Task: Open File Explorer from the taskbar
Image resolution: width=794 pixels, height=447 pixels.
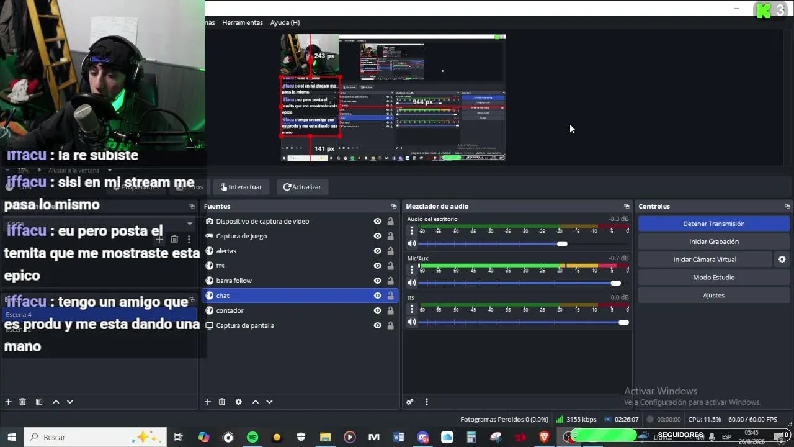Action: pos(325,437)
